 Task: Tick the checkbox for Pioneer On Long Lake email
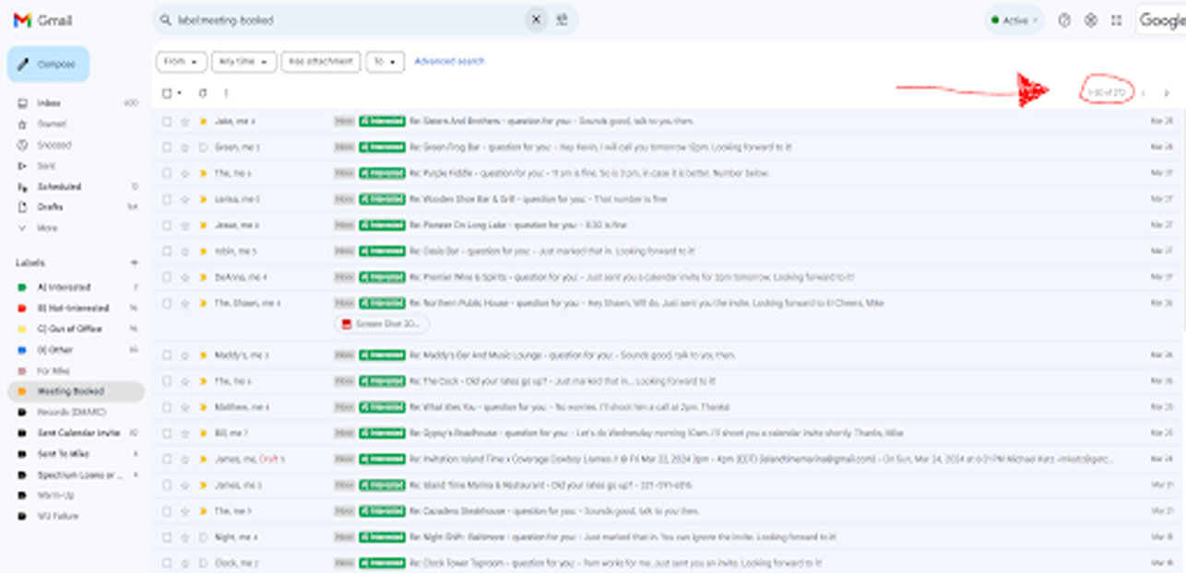pyautogui.click(x=167, y=225)
